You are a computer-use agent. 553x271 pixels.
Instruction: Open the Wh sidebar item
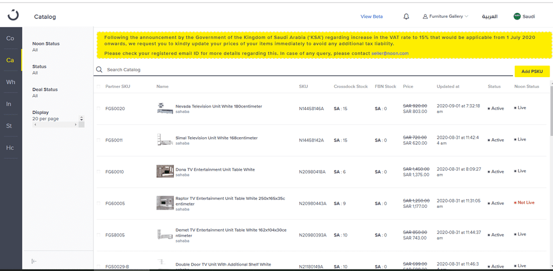pos(10,82)
